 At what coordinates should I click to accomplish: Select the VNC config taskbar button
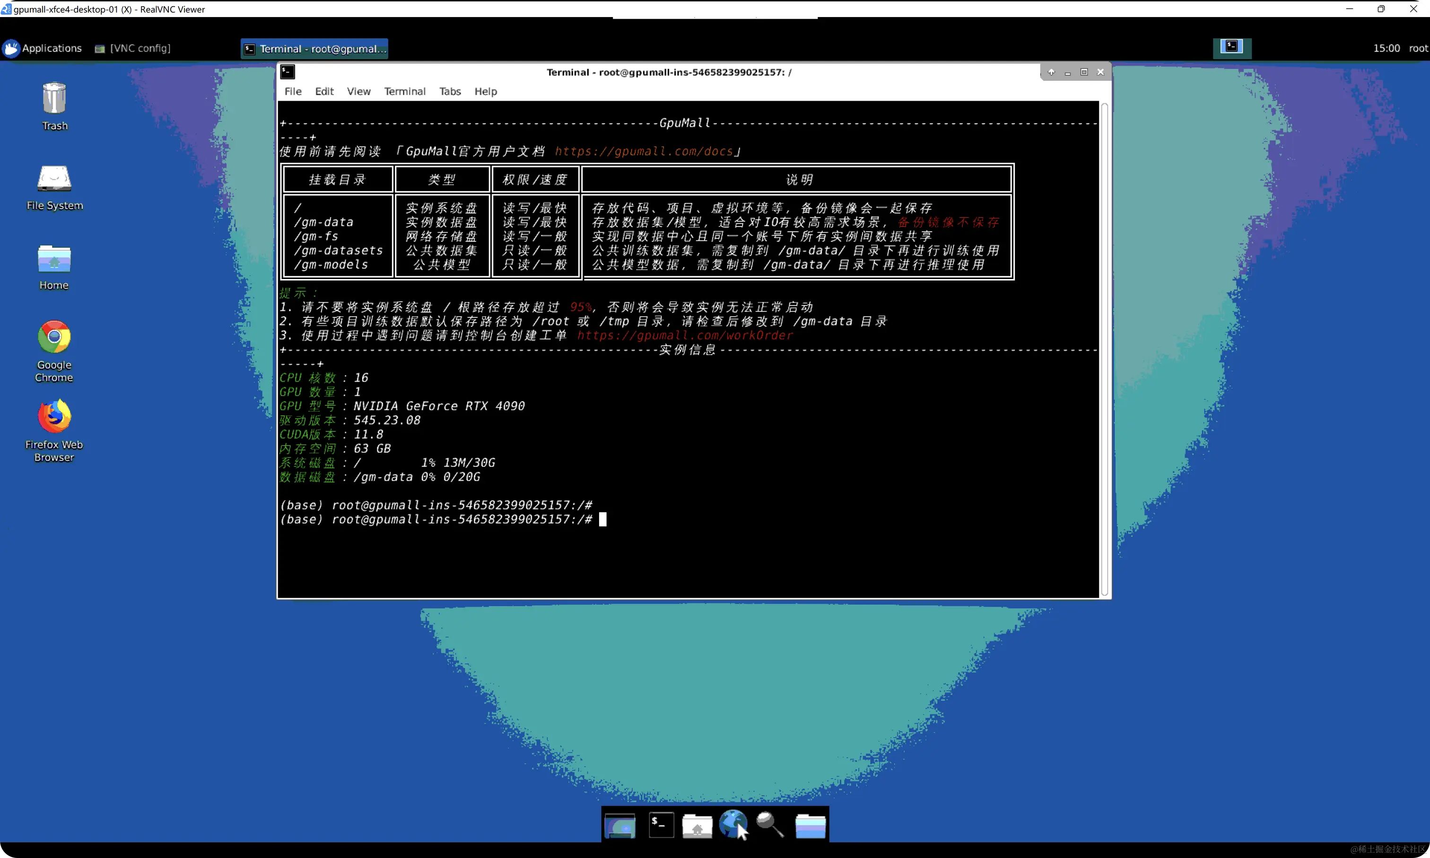tap(133, 49)
